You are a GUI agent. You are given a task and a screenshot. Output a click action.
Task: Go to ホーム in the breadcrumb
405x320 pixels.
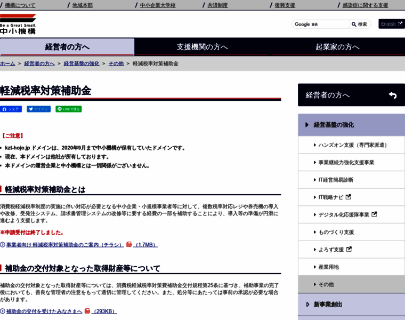pos(7,63)
